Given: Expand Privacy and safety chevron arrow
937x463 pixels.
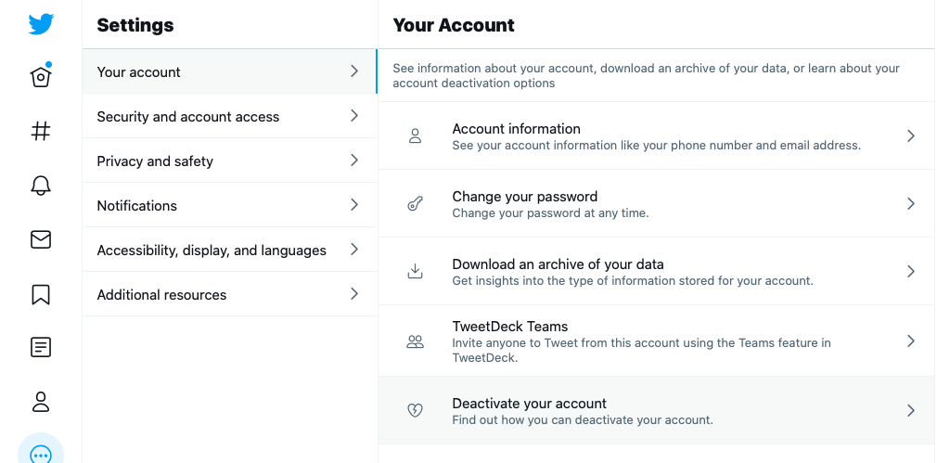Looking at the screenshot, I should coord(354,161).
